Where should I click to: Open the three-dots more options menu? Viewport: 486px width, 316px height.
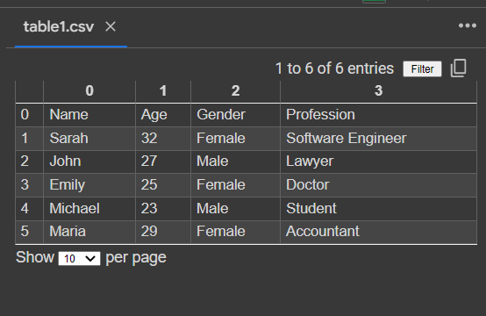[468, 25]
